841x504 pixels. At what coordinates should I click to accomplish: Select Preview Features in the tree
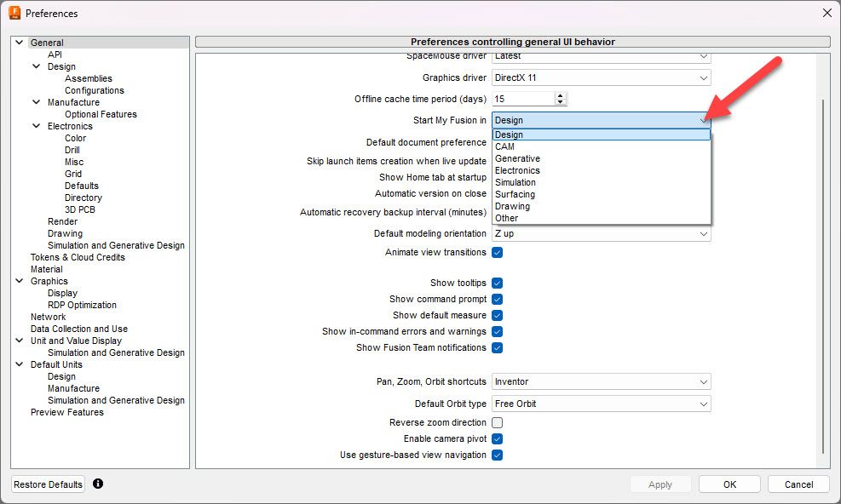(67, 412)
